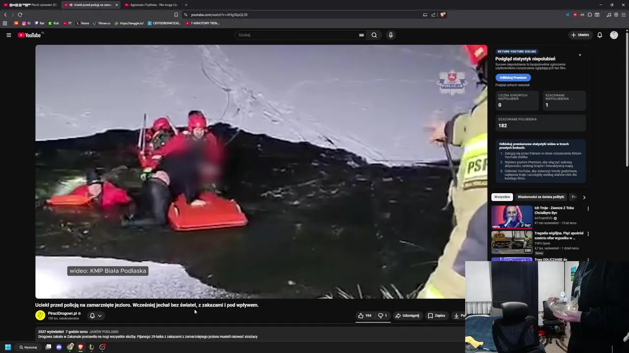This screenshot has height=353, width=629.
Task: Open the media control music-note icon
Action: coord(609,15)
